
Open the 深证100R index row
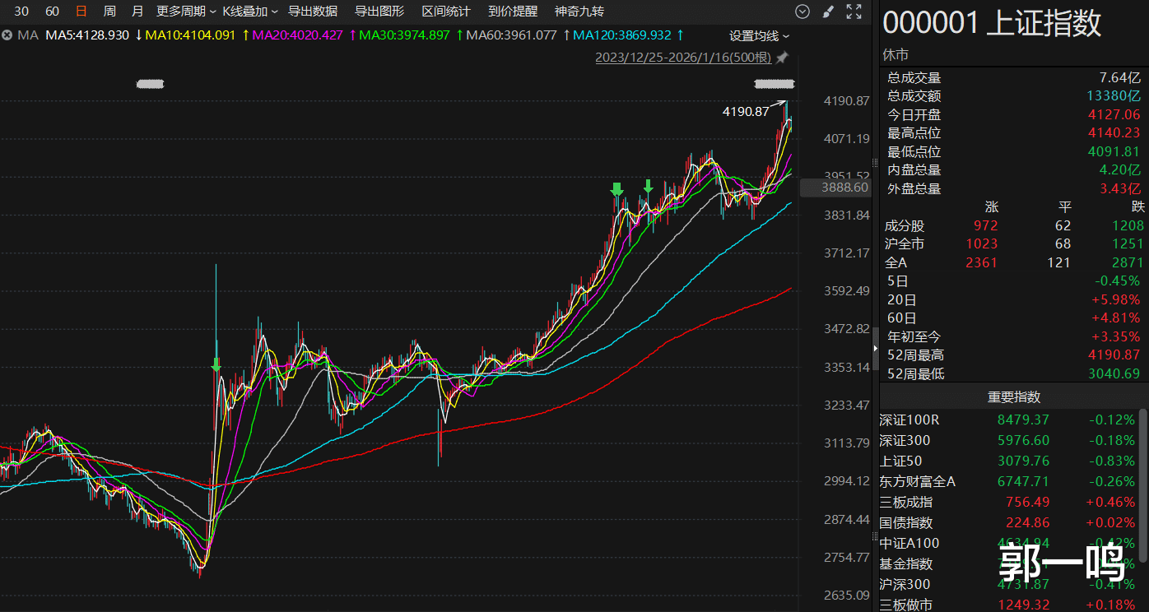click(x=1009, y=420)
